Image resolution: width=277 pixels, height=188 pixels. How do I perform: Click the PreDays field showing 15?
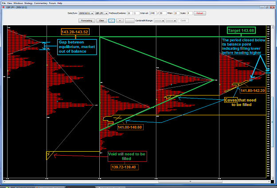pos(130,13)
